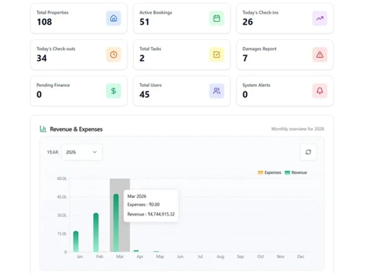Click the Jun label on the chart axis
365x274 pixels.
(180, 256)
